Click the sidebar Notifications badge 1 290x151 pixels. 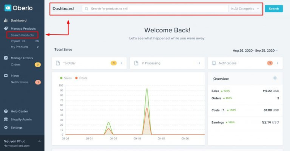[x=38, y=82]
